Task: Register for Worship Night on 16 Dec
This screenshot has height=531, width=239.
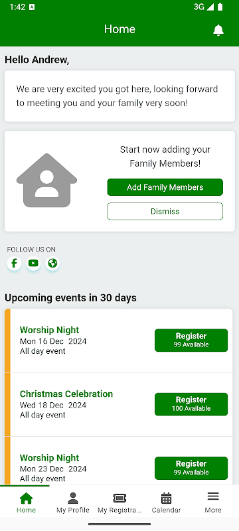Action: [191, 341]
